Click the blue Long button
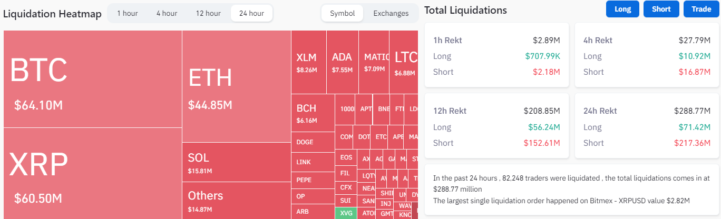 (622, 9)
